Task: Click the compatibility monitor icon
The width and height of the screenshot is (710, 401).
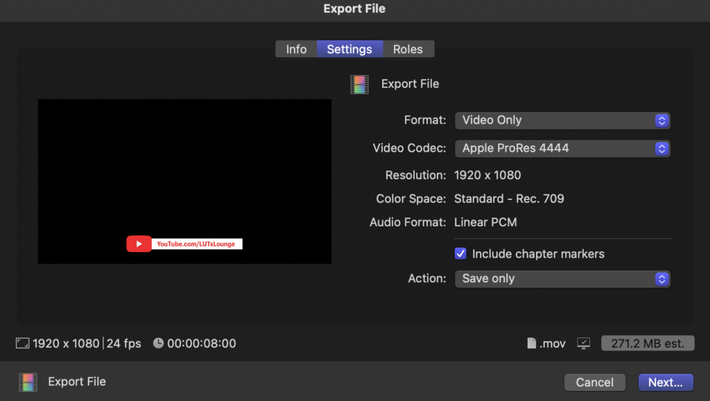Action: pyautogui.click(x=584, y=344)
